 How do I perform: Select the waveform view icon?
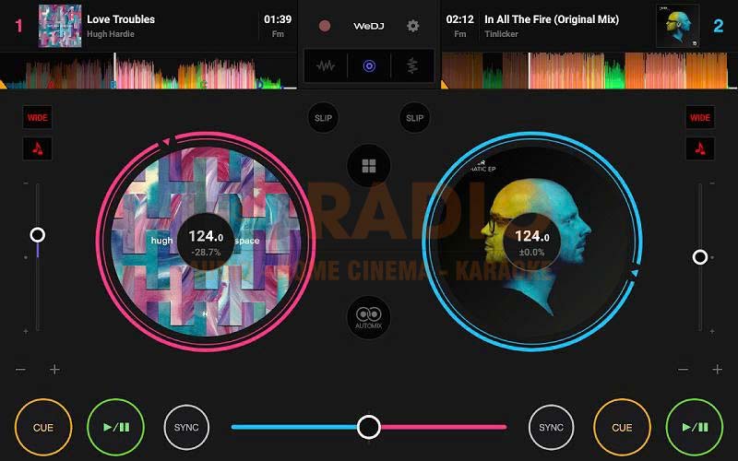coord(326,66)
